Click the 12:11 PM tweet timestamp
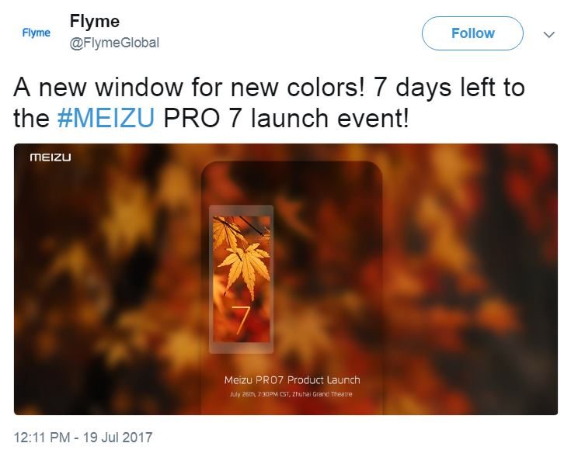 (x=42, y=438)
